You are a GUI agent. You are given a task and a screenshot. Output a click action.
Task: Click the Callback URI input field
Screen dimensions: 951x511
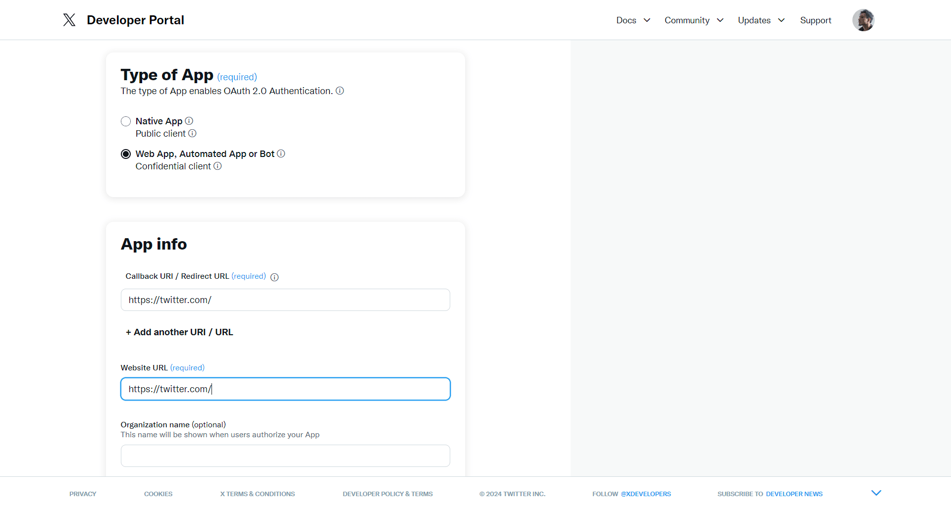(x=285, y=300)
